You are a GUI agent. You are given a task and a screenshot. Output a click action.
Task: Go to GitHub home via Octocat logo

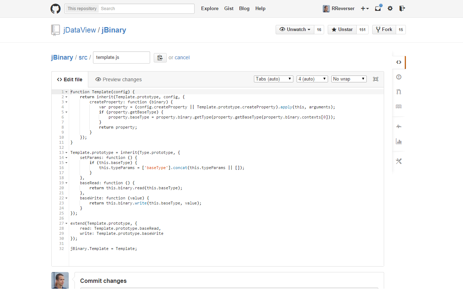click(x=55, y=9)
